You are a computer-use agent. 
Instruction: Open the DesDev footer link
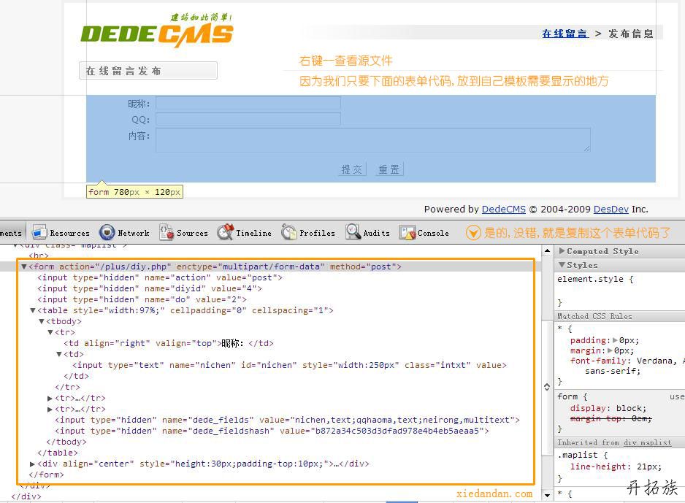[611, 209]
